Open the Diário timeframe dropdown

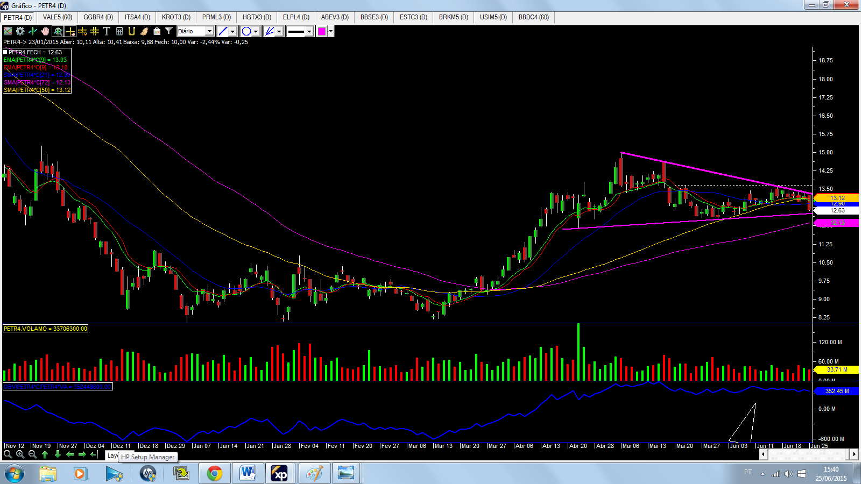195,31
